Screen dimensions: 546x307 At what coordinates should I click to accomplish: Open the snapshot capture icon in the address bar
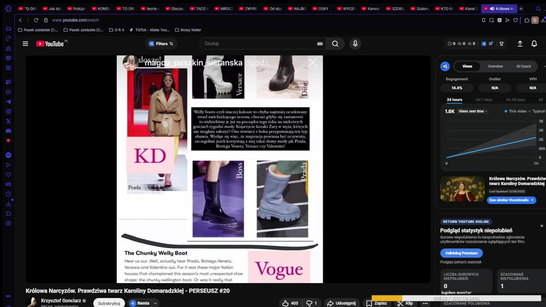point(491,20)
